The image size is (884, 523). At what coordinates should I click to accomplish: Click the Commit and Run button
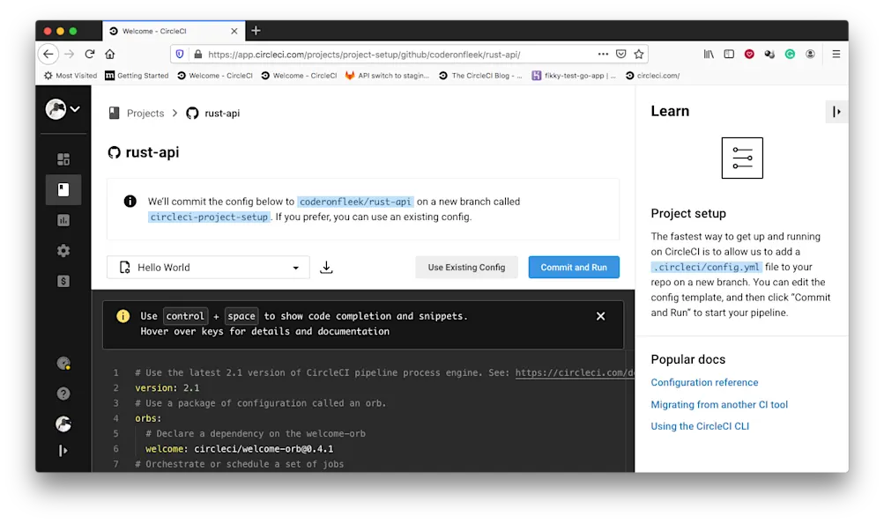[574, 267]
